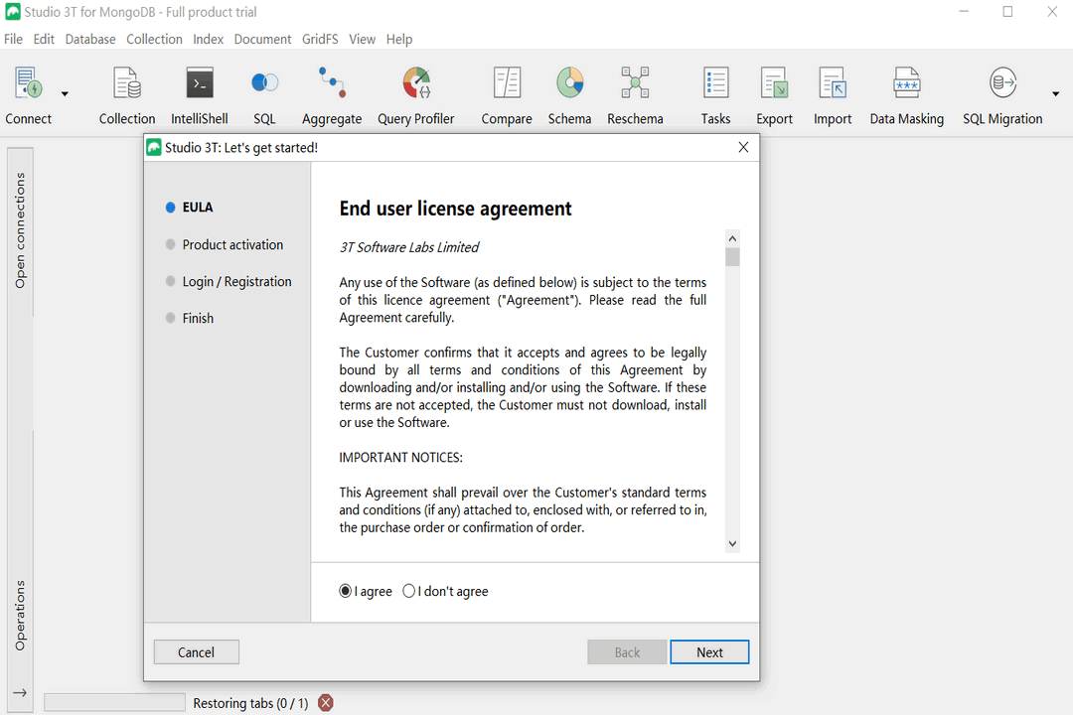Select the "I agree" radio option

pos(346,591)
